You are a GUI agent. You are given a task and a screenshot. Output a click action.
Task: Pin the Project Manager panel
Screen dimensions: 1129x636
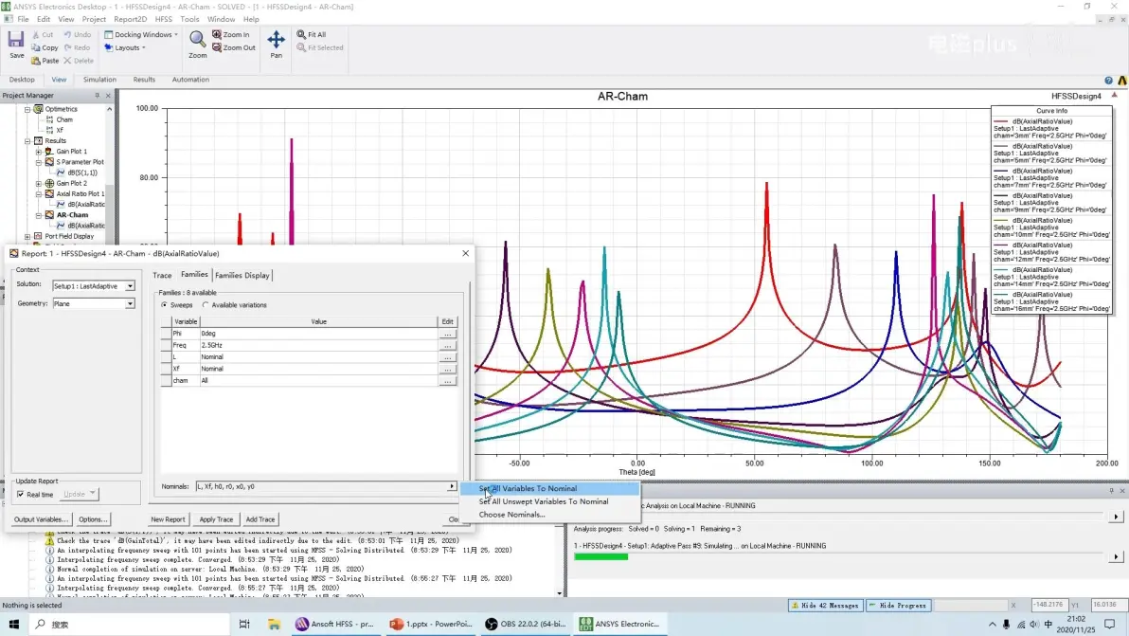[98, 95]
